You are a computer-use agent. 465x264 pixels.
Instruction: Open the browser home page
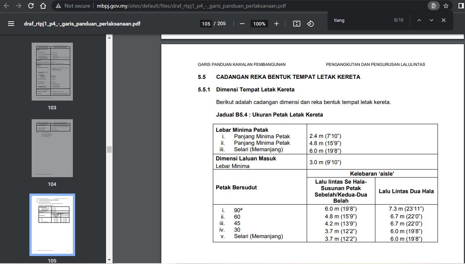click(x=43, y=6)
